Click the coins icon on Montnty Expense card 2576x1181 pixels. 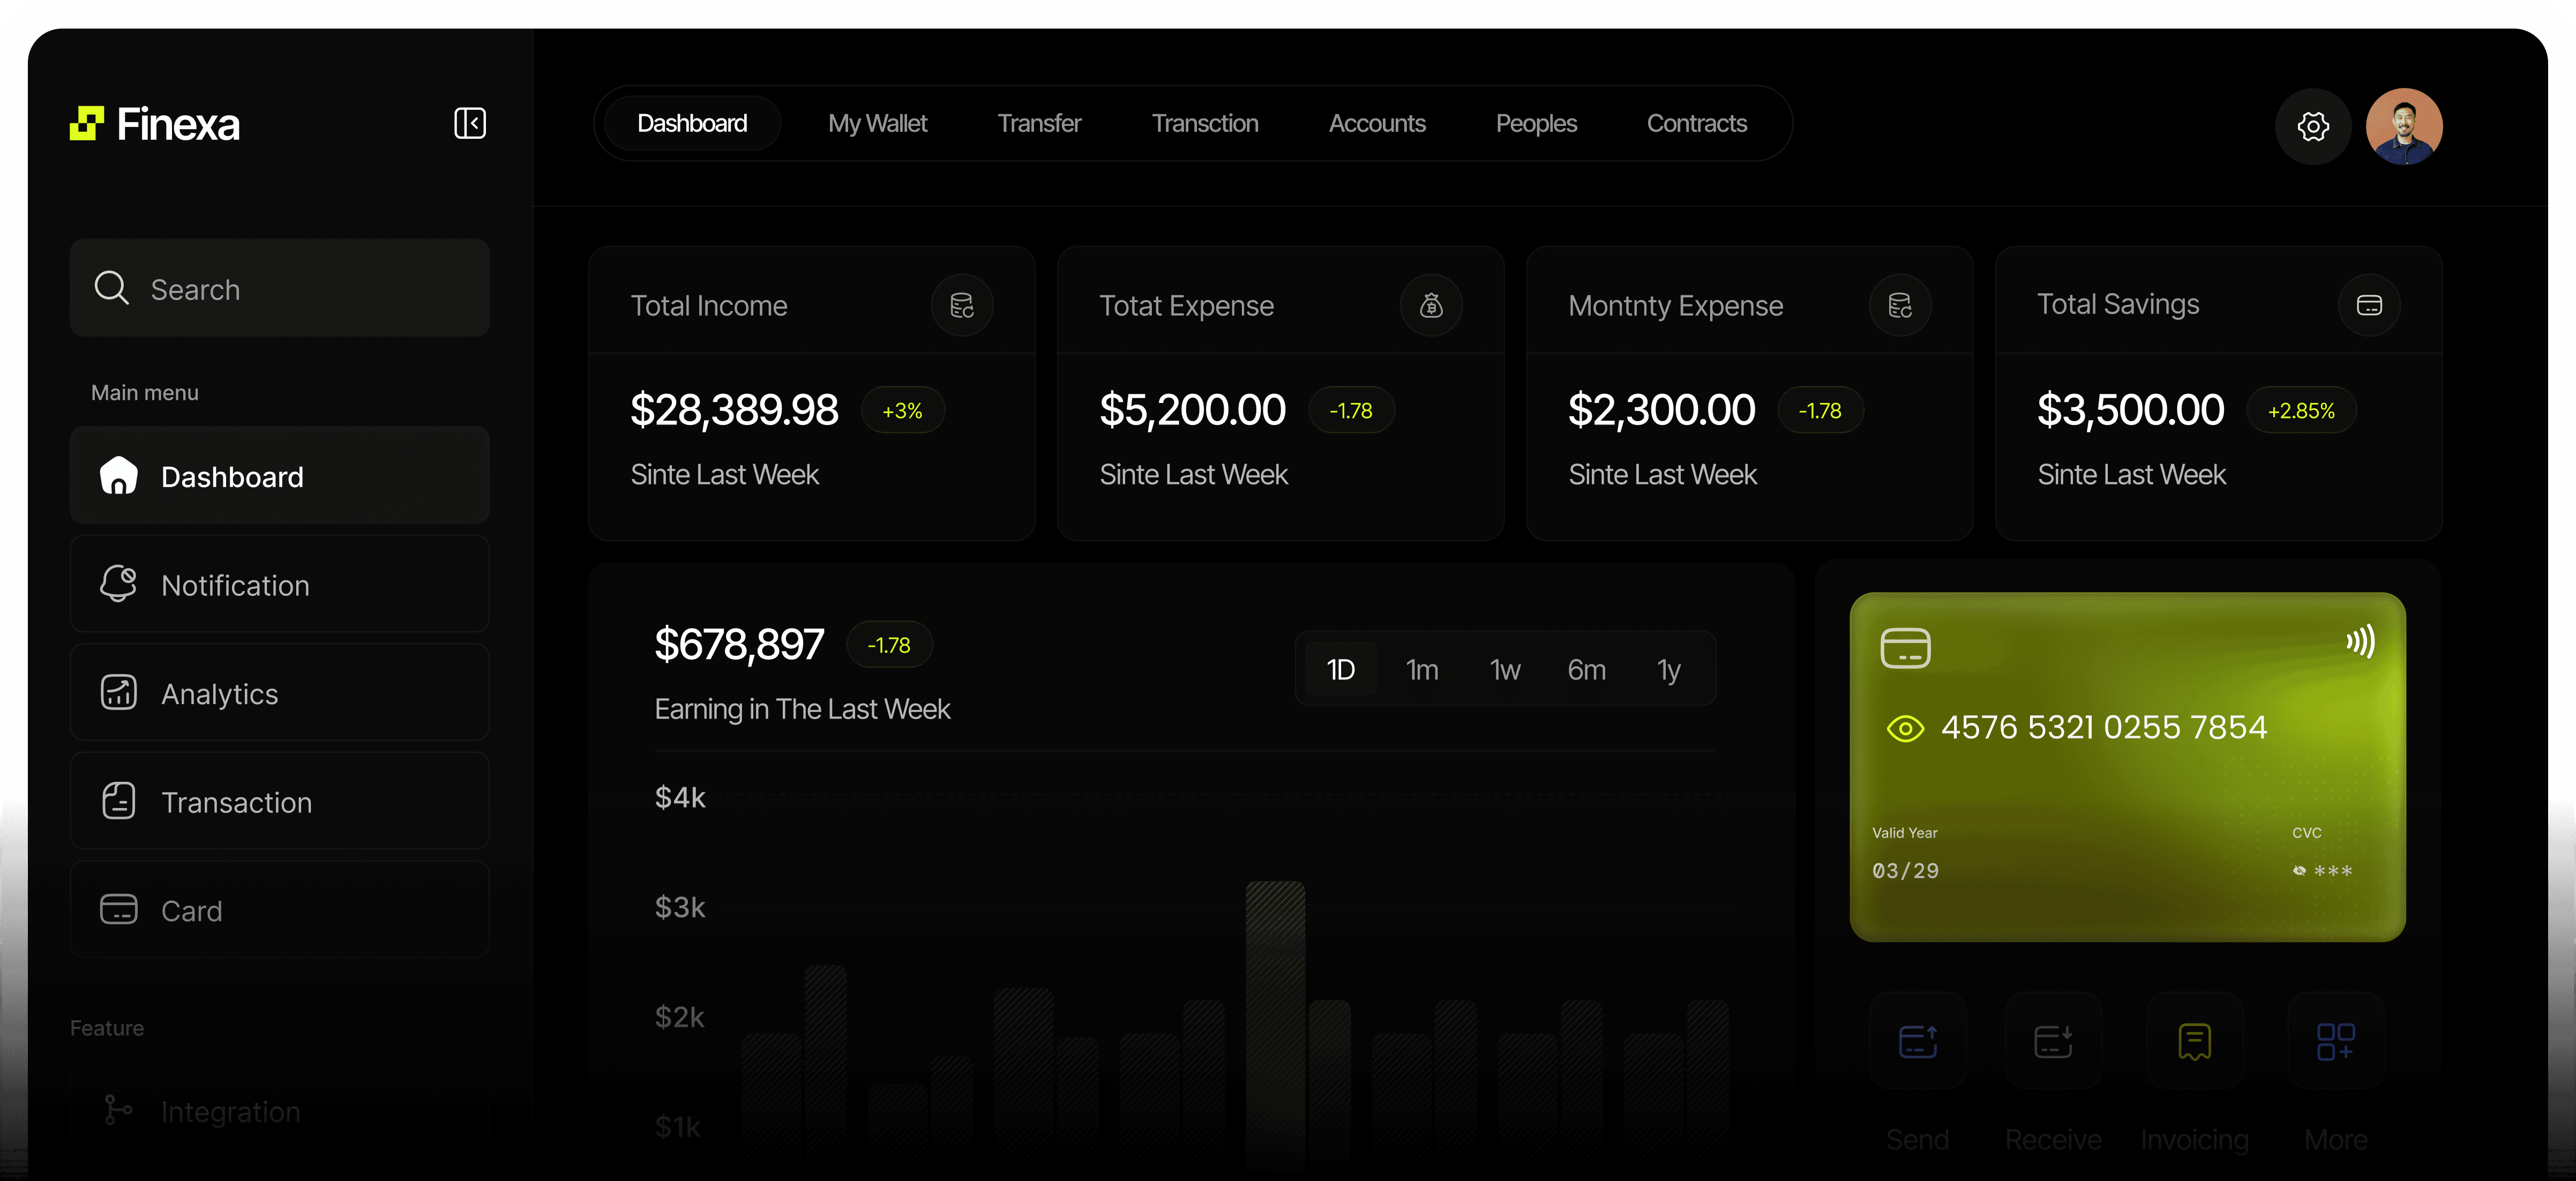click(1900, 305)
